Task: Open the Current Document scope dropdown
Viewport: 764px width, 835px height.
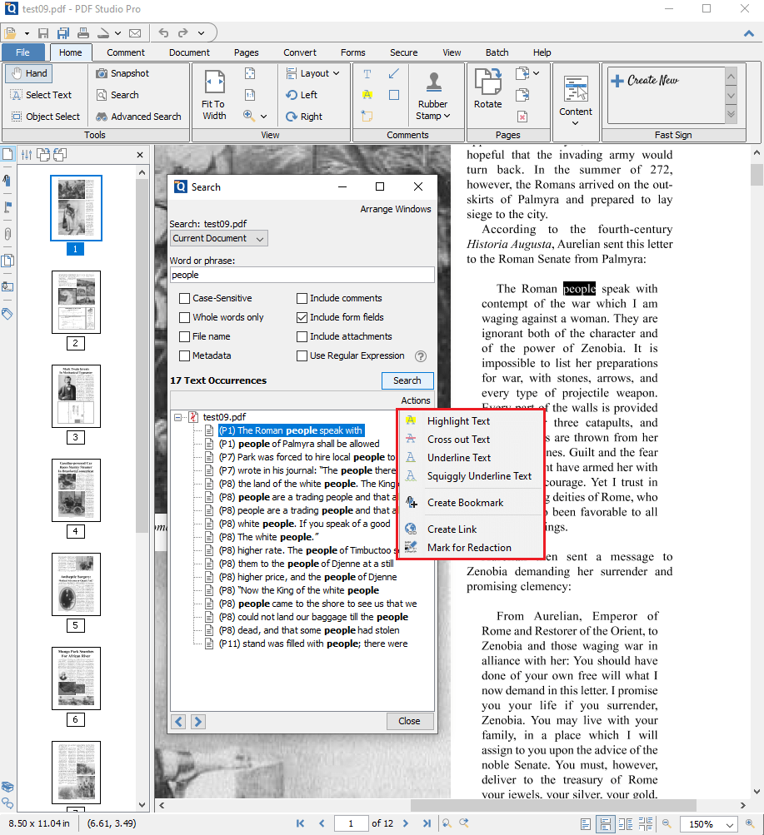Action: (x=219, y=238)
